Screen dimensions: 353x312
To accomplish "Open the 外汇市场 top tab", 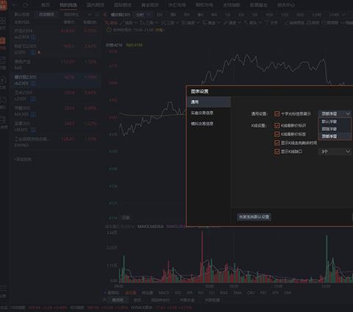I will pos(177,5).
